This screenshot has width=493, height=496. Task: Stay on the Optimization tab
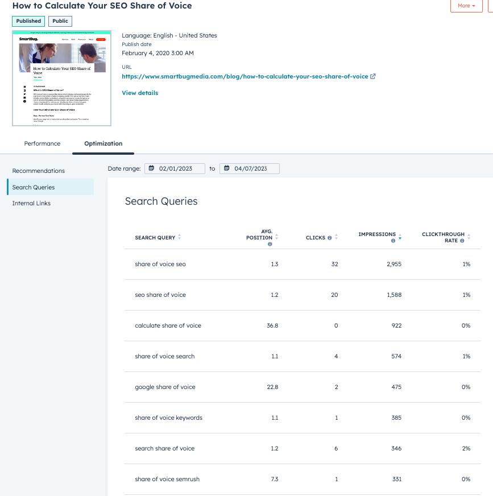(103, 143)
